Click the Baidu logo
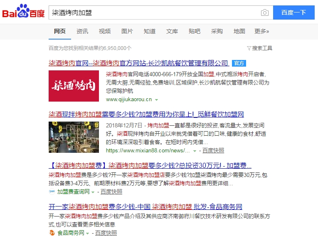 24,12
